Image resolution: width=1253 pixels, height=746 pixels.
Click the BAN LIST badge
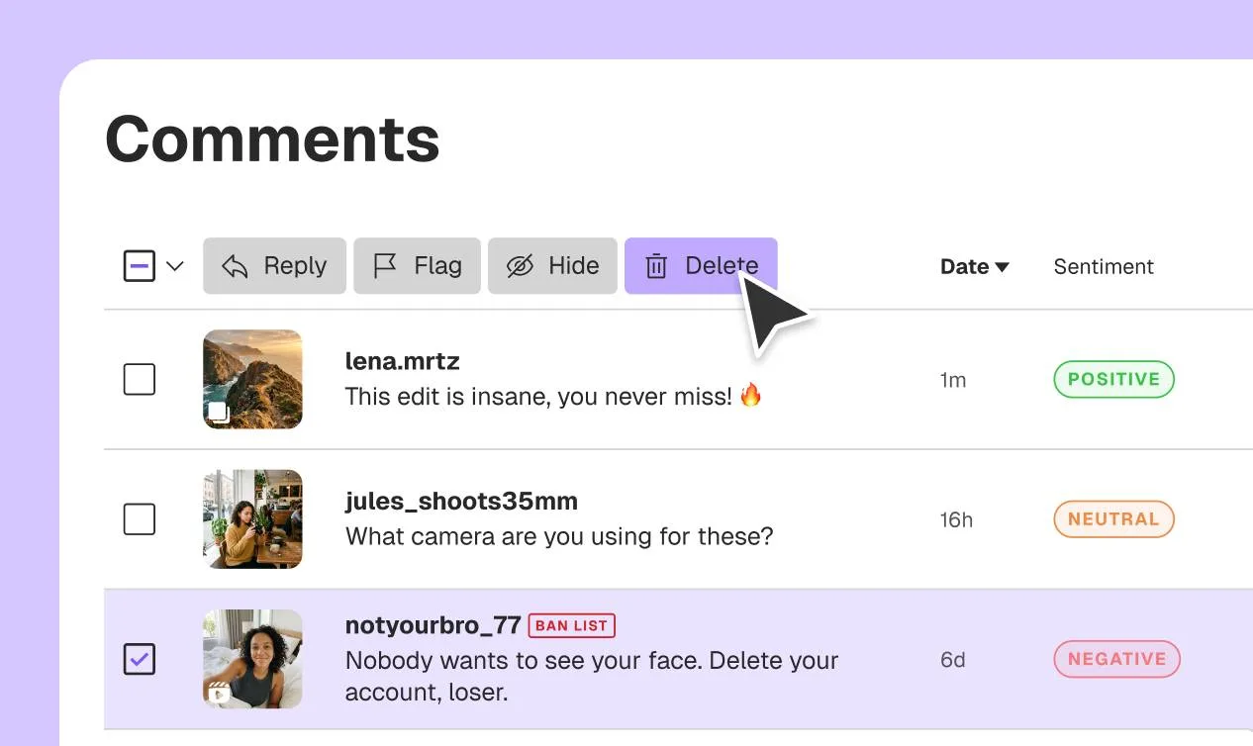pos(572,625)
